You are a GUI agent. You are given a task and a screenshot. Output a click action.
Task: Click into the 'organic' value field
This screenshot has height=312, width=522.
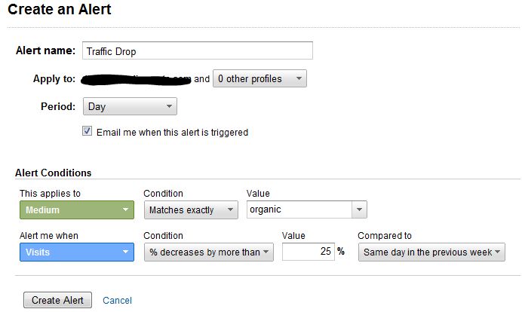[x=299, y=210]
